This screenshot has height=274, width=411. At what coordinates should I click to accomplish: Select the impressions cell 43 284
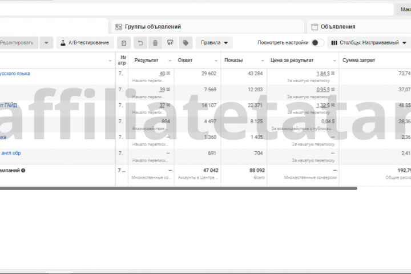[255, 74]
